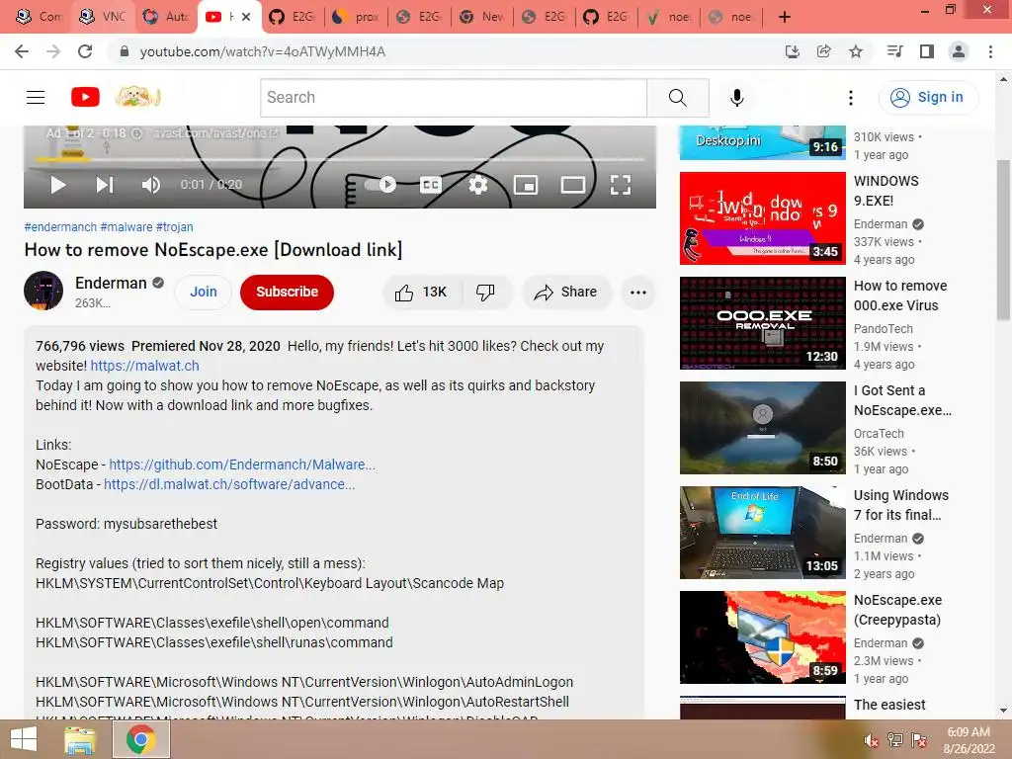Open the player settings gear
Screen dimensions: 1012x759
click(x=477, y=185)
